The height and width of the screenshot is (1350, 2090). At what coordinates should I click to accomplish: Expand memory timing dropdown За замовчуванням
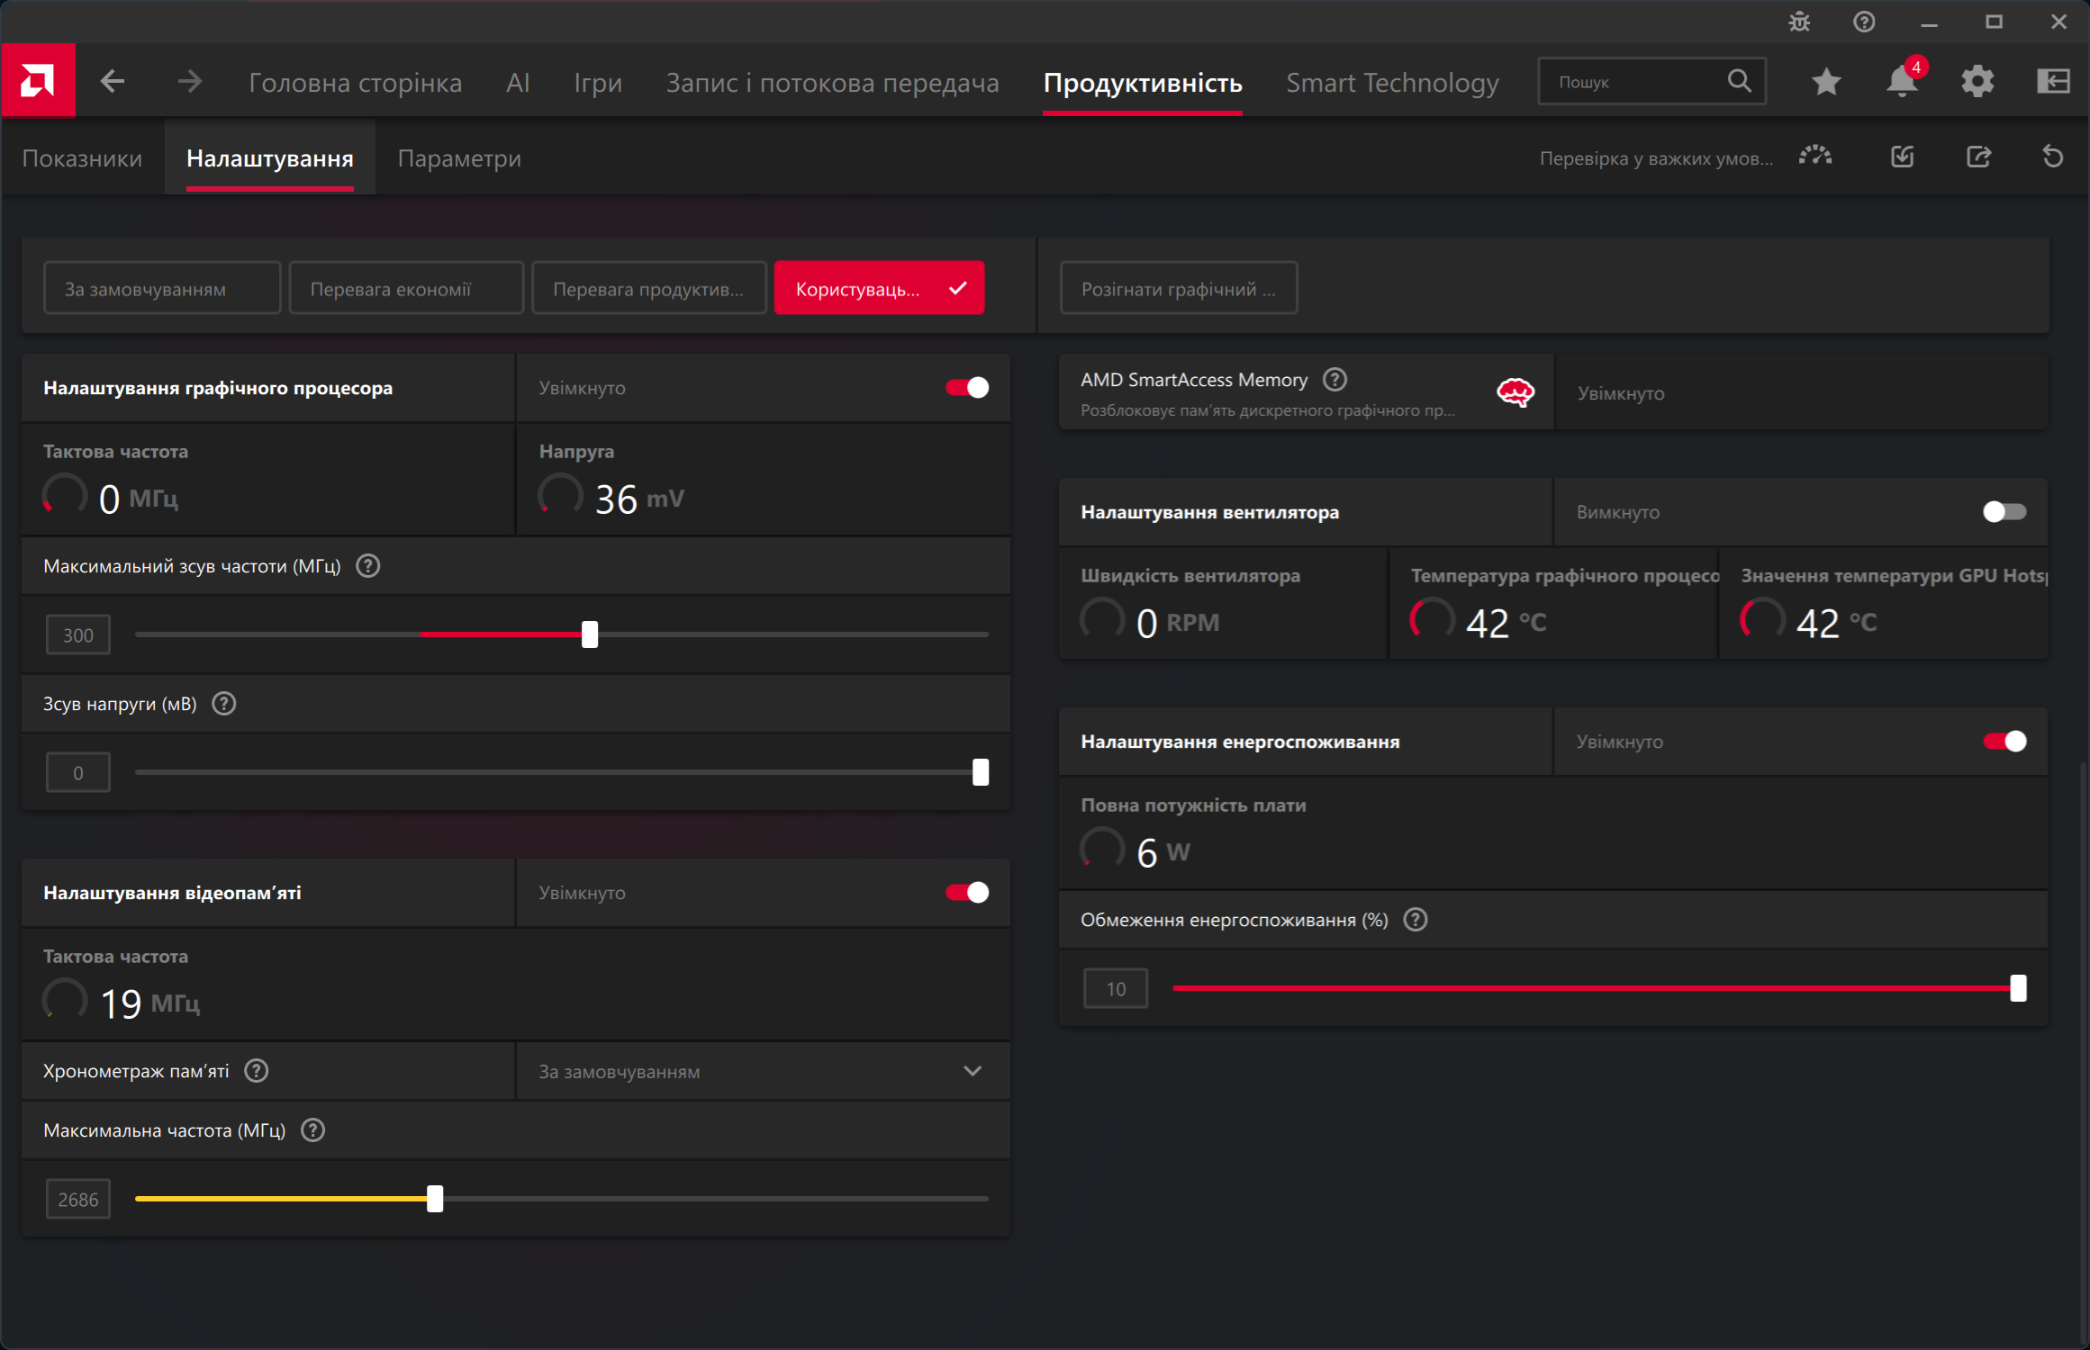coord(763,1071)
